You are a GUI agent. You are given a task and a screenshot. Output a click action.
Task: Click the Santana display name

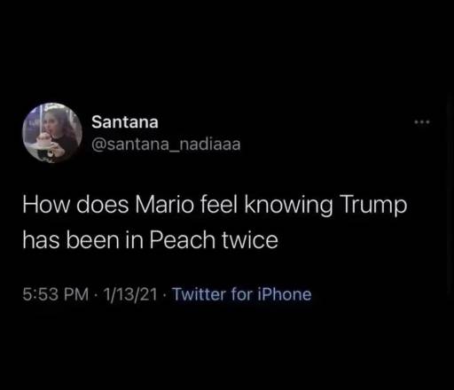(x=125, y=122)
